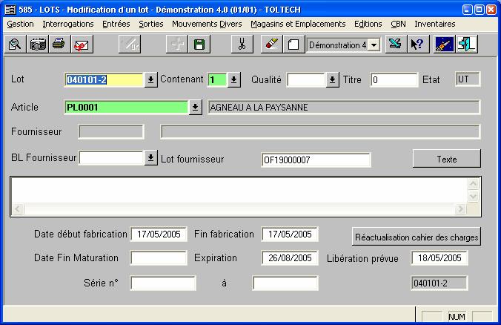
Task: Click the printer icon in toolbar
Action: click(x=59, y=45)
